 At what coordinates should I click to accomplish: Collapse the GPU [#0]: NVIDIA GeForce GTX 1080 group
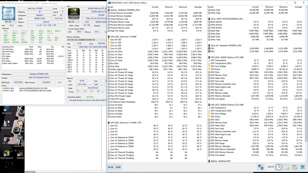209,57
